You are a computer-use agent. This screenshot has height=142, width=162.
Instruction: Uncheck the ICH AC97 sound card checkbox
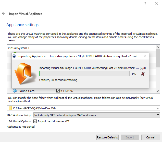coord(58,91)
